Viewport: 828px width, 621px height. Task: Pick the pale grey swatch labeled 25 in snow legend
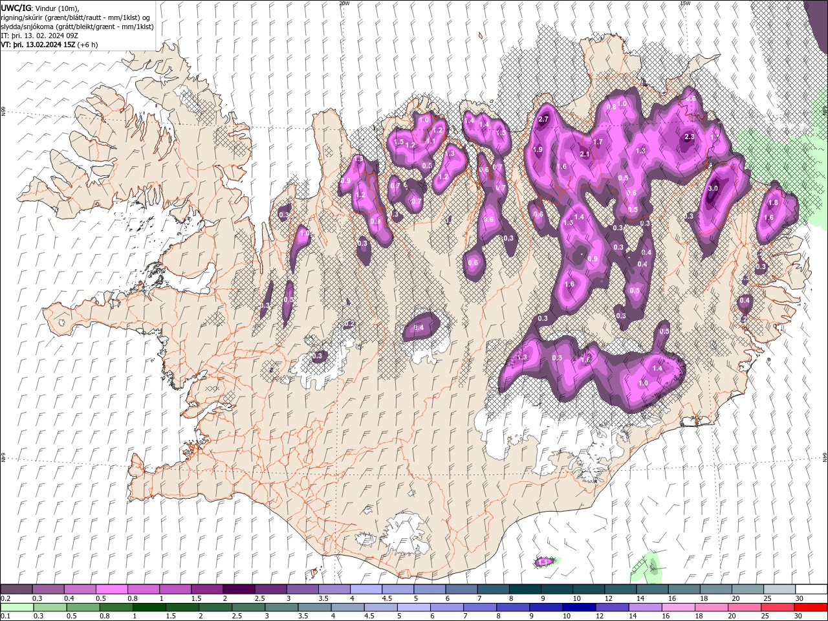click(779, 589)
